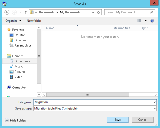Click the horizontal scrollbar in file list
Viewport: 160px width, 128px height.
[87, 94]
